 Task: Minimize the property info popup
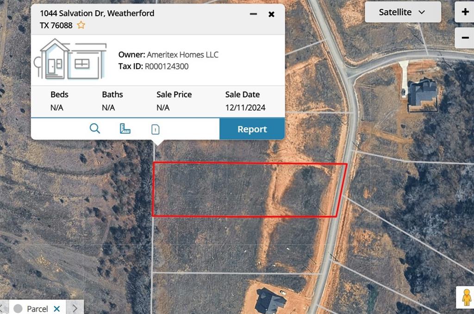pyautogui.click(x=253, y=14)
